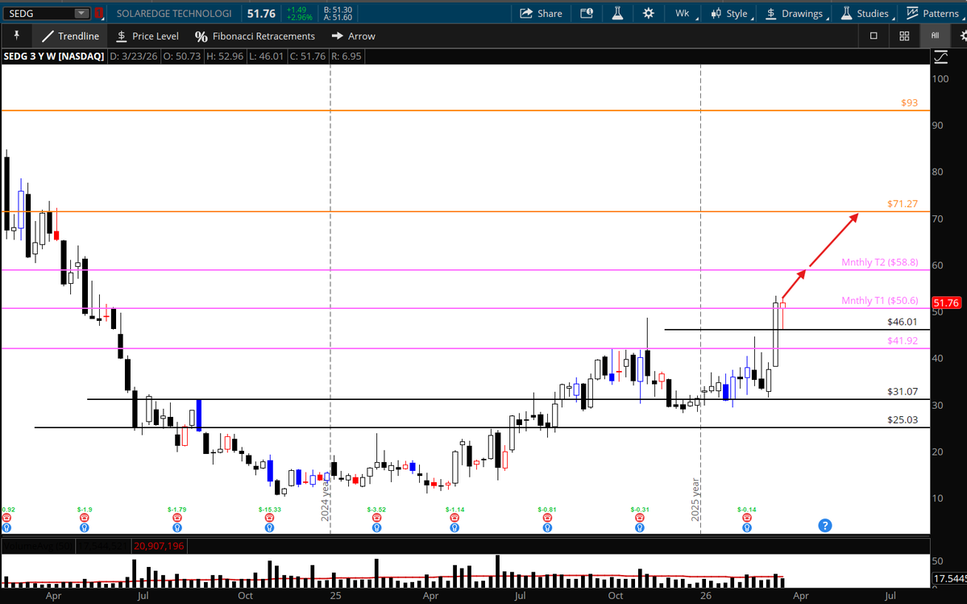Click the $93 price level label
This screenshot has width=967, height=604.
(x=910, y=103)
